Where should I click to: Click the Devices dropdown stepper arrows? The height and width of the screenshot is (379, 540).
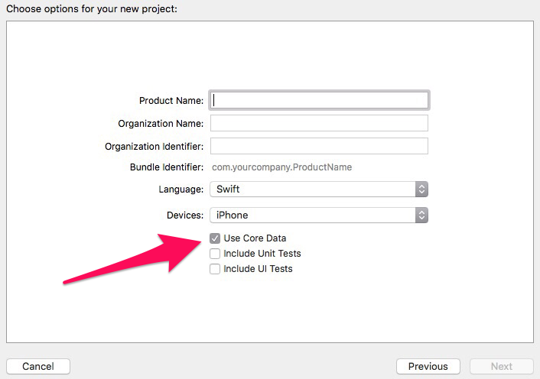coord(421,215)
